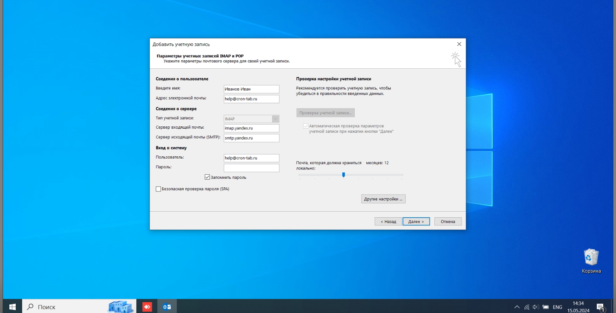Click the Отмена (Cancel) button
This screenshot has width=616, height=313.
click(448, 221)
